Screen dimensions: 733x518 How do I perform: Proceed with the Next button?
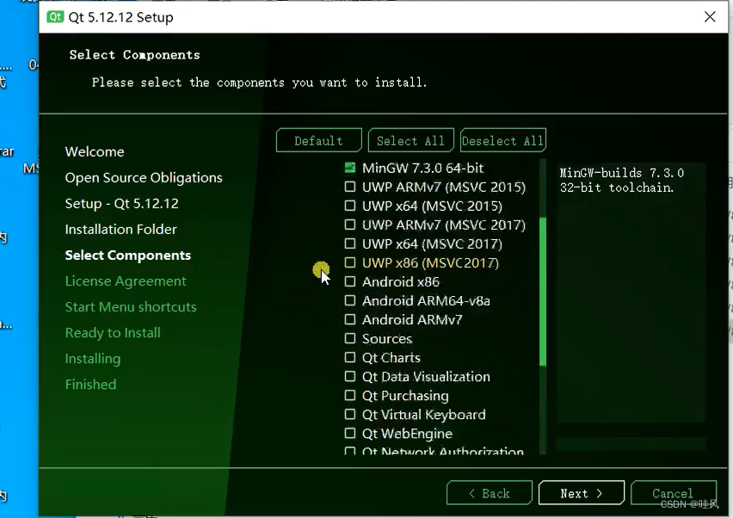(x=581, y=493)
